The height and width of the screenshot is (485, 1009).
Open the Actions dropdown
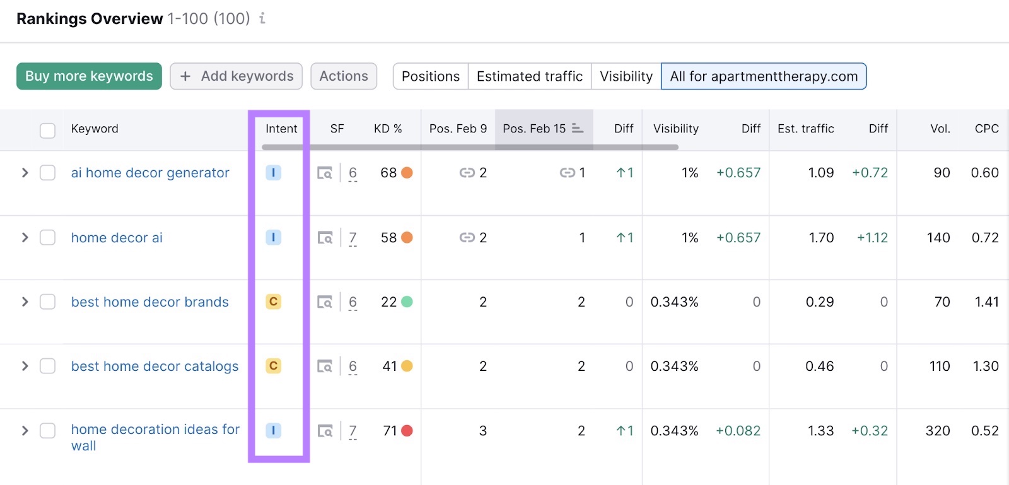[344, 76]
